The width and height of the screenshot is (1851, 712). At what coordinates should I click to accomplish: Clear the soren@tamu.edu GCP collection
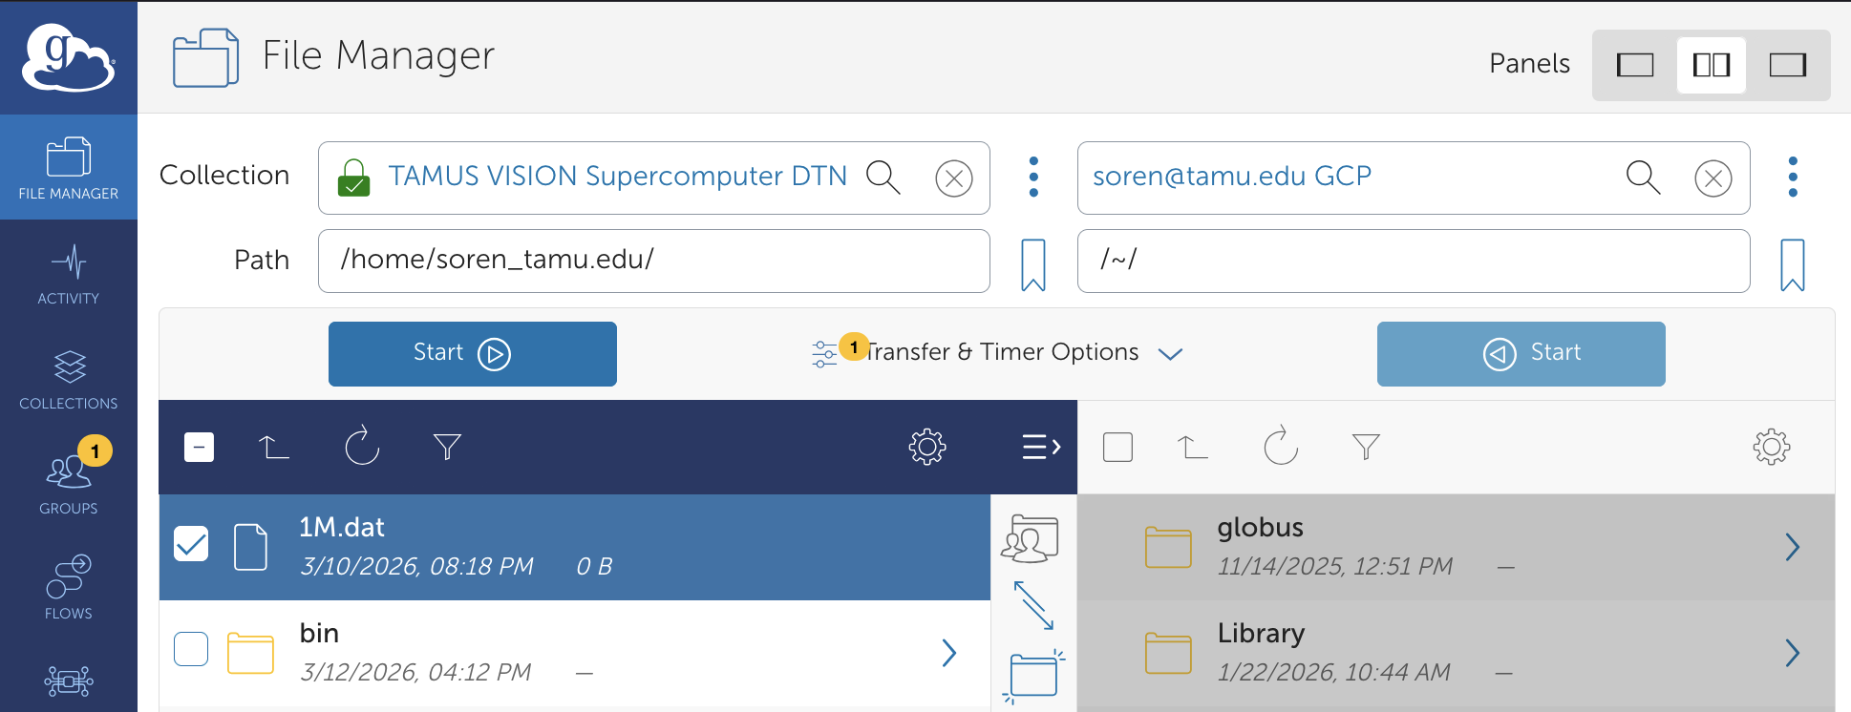[1713, 178]
